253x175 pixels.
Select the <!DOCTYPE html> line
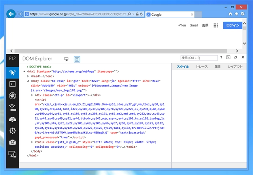[x=39, y=67]
